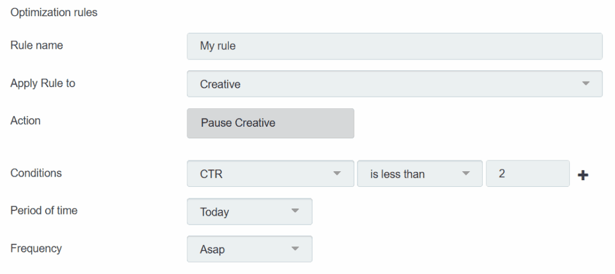Expand the "is less than" operator dropdown
This screenshot has width=615, height=274.
point(419,174)
